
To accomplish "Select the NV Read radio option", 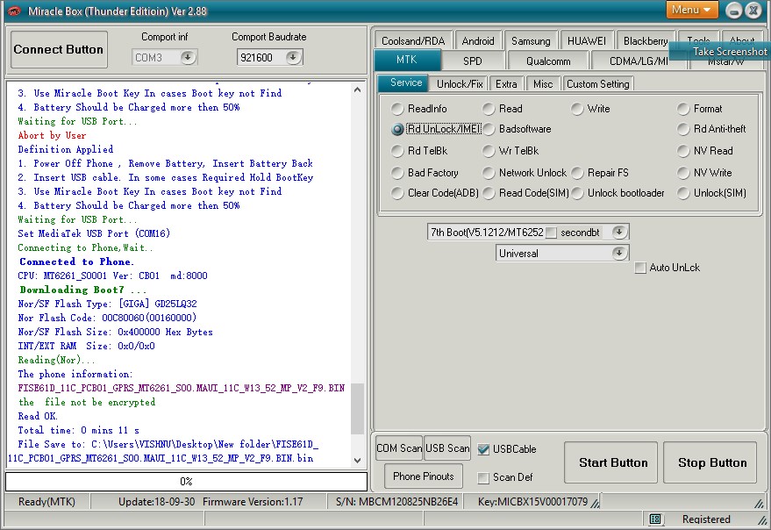I will click(683, 151).
